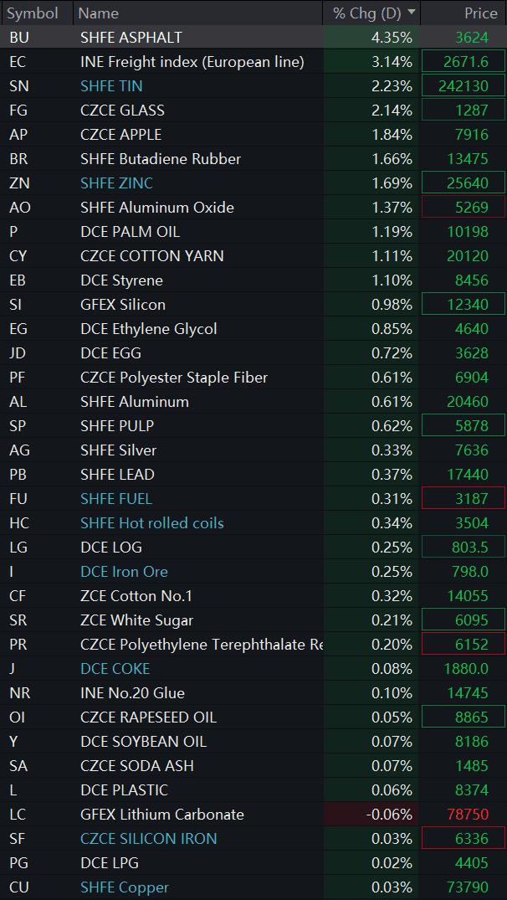Click the Price column header
Image resolution: width=507 pixels, height=900 pixels.
click(x=481, y=13)
